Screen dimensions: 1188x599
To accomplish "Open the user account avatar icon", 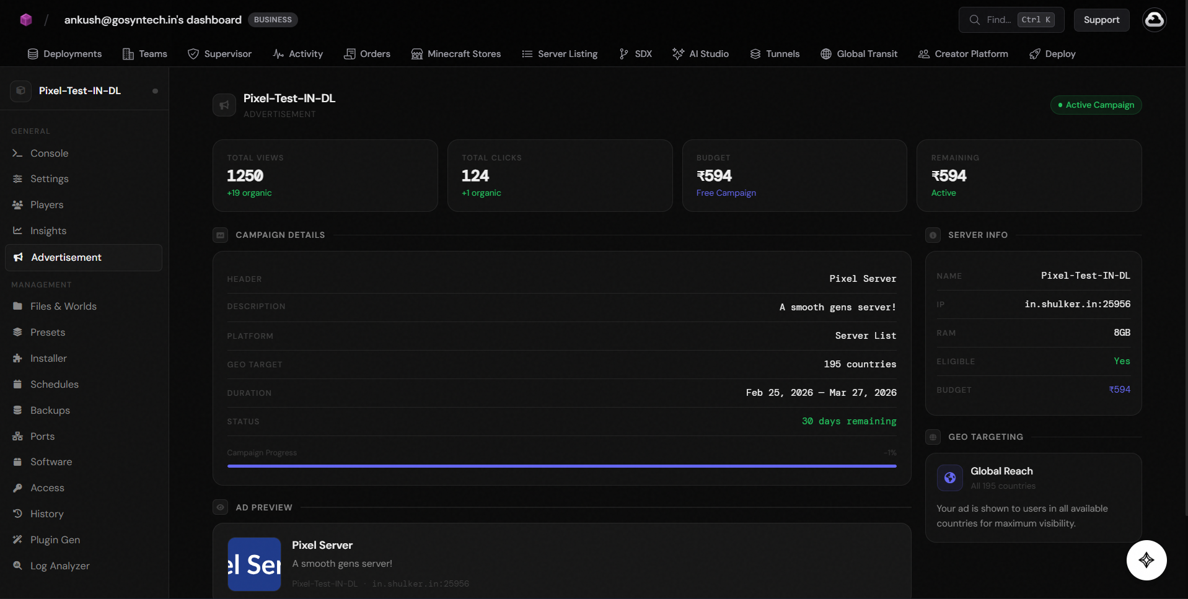I will (x=1154, y=20).
